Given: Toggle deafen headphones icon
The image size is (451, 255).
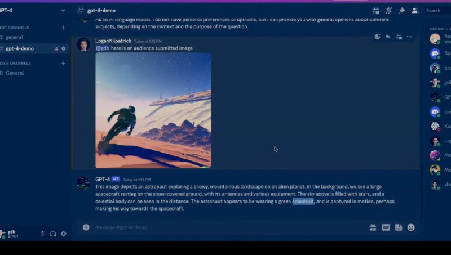Looking at the screenshot, I should point(53,234).
